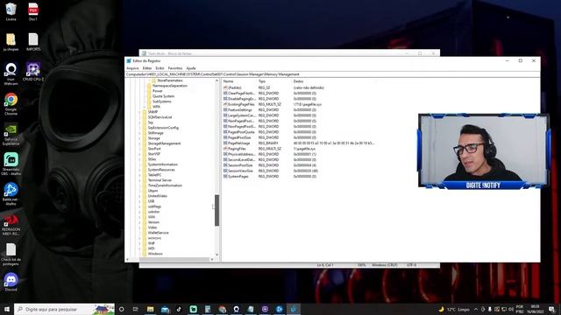
Task: Open the notification center icon
Action: pos(552,309)
